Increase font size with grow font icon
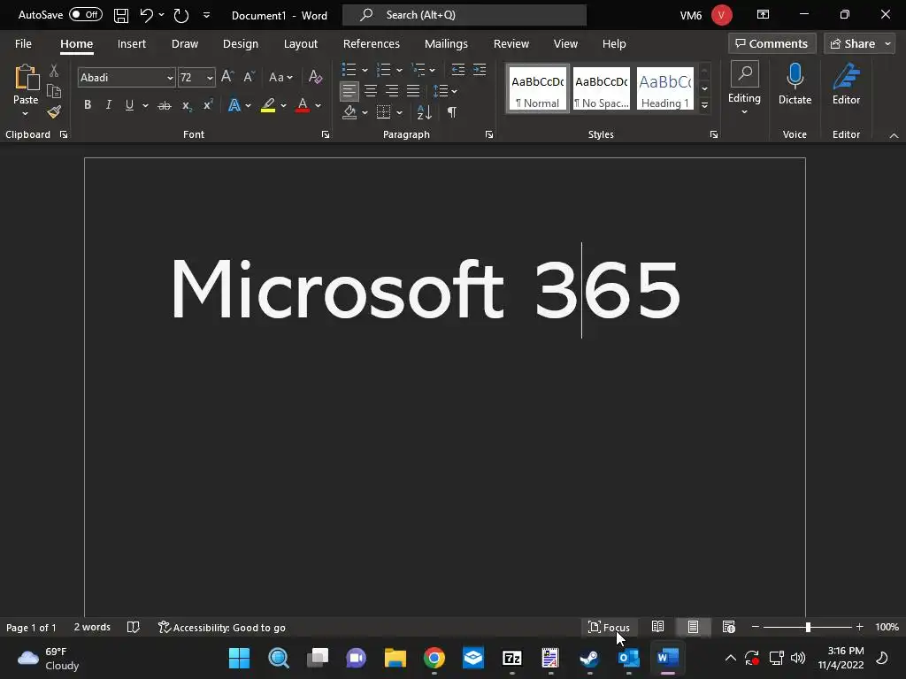Image resolution: width=906 pixels, height=679 pixels. click(227, 77)
